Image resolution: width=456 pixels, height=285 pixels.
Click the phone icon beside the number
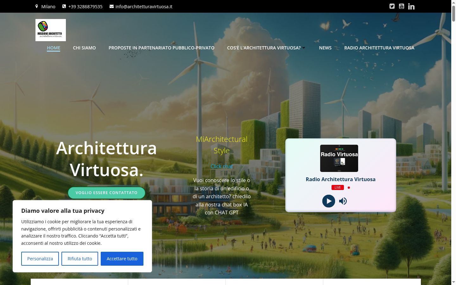[64, 6]
